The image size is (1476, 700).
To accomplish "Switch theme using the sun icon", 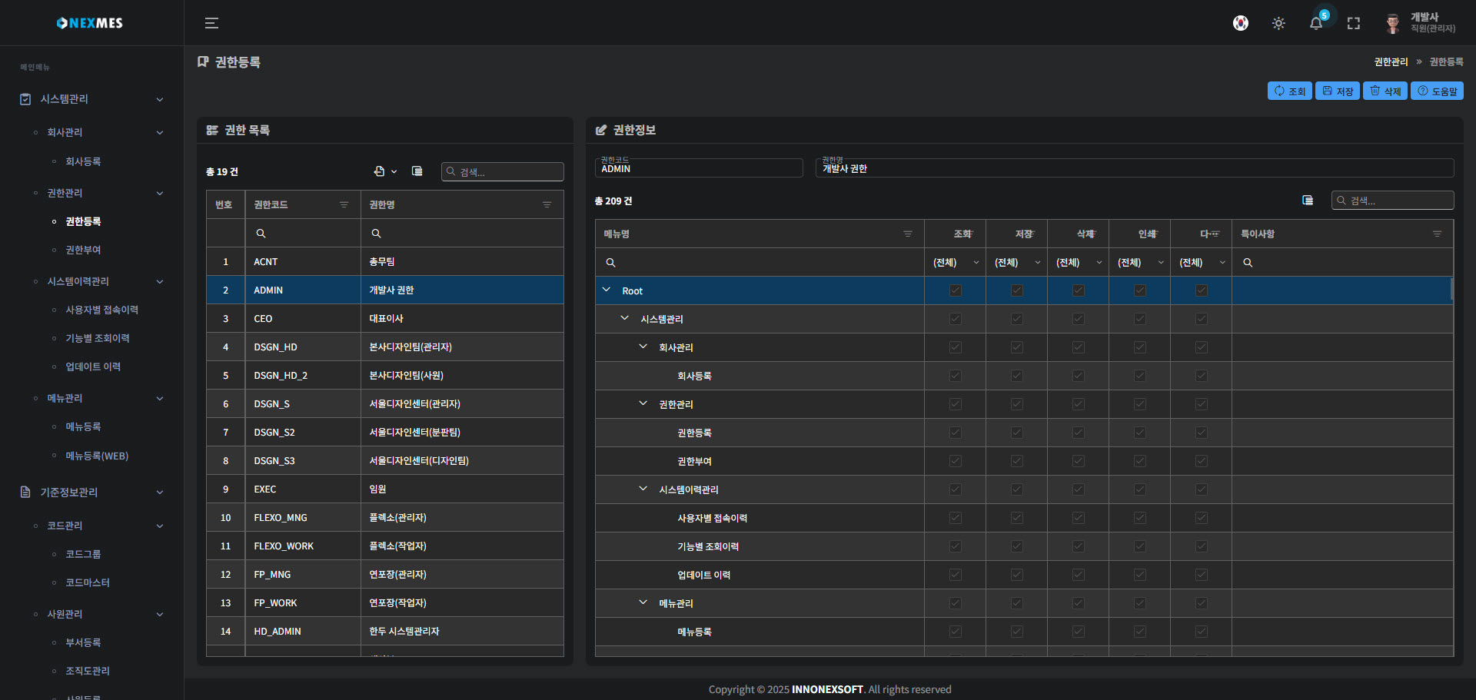I will (1278, 23).
